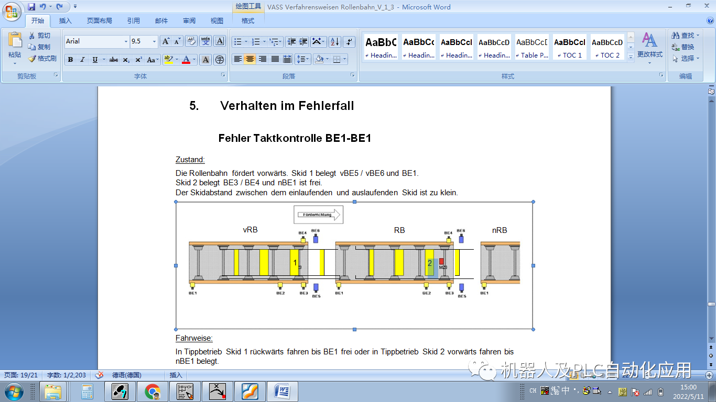Open the 邮件 tab
Viewport: 716px width, 402px height.
click(x=161, y=21)
